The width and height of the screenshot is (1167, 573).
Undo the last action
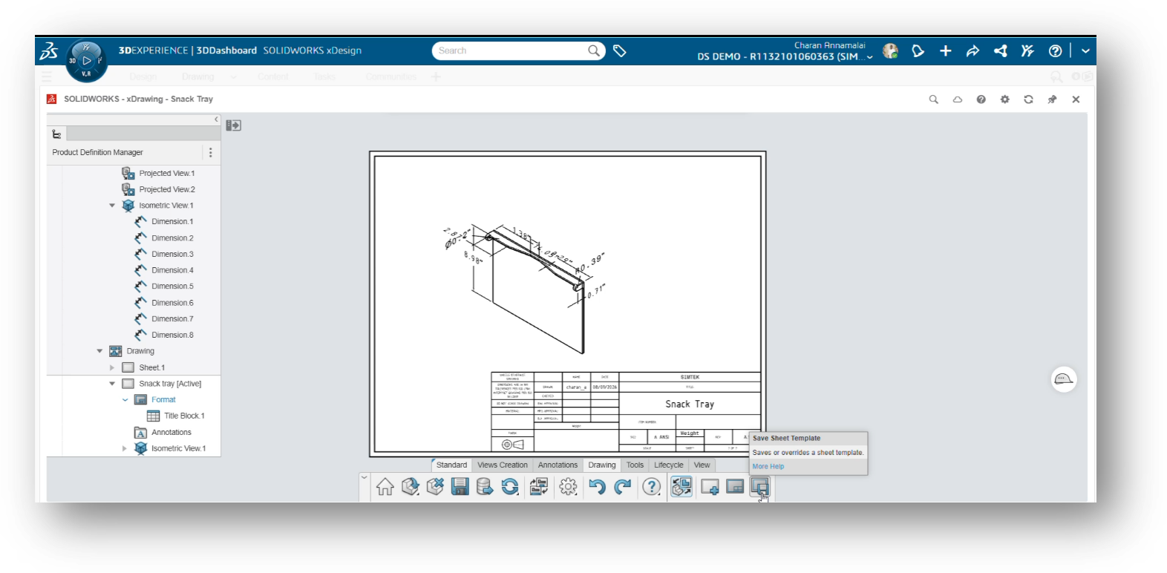click(x=597, y=487)
